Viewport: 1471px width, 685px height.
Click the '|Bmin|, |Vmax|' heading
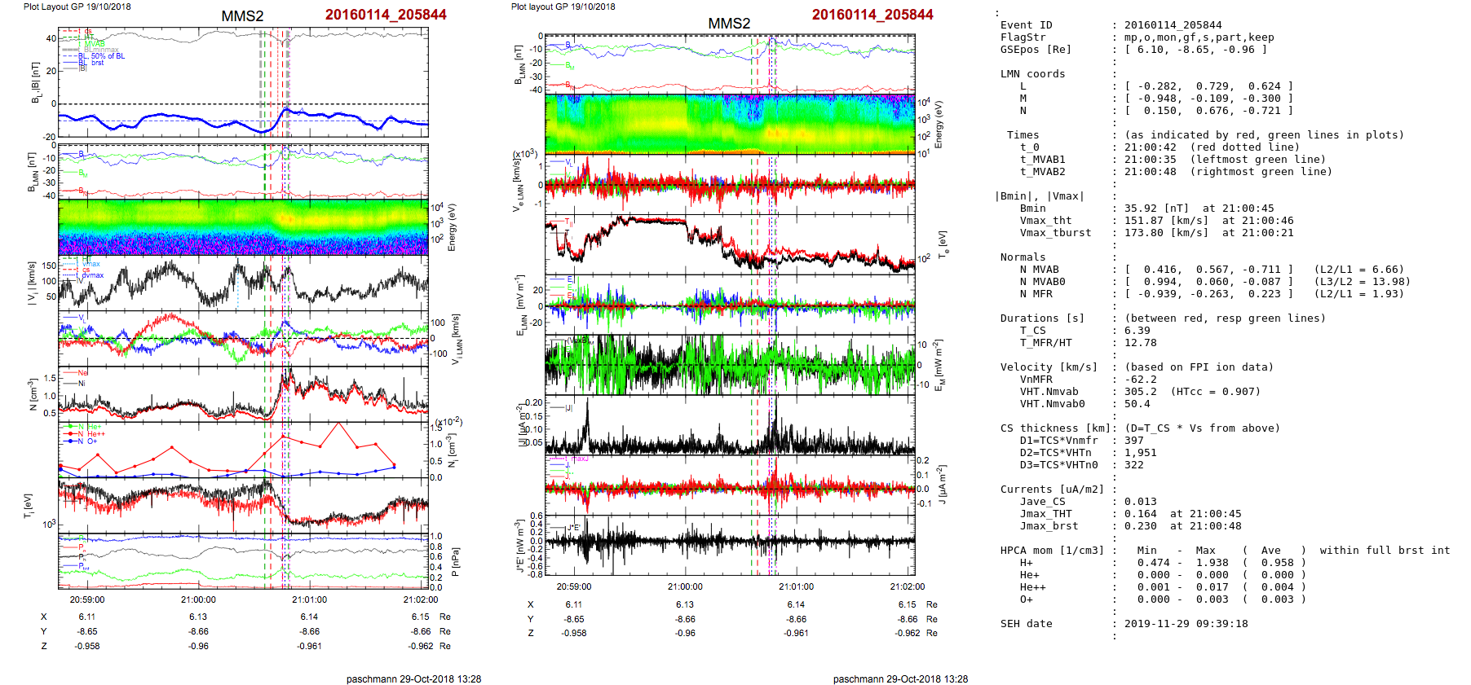click(1040, 196)
